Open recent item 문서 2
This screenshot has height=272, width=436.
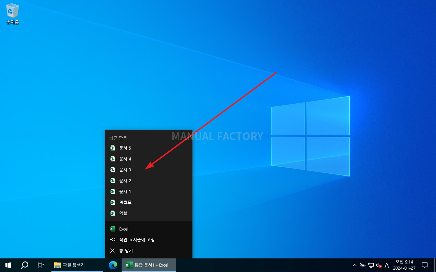point(149,181)
